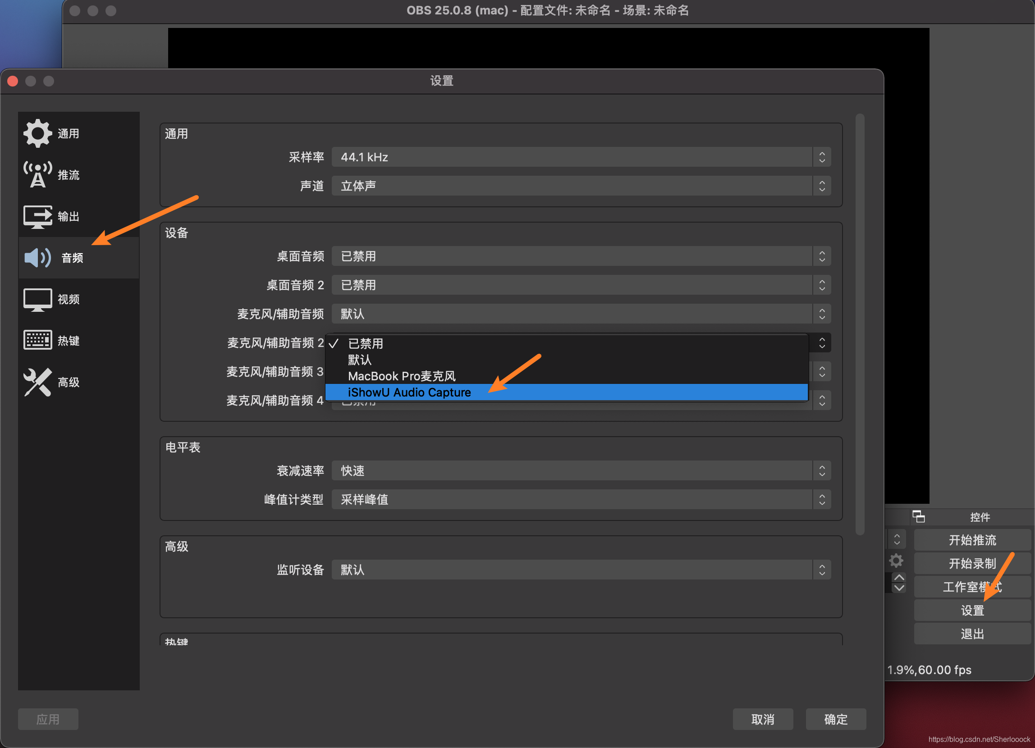
Task: Select the Stream (推流) antenna icon
Action: 37,175
